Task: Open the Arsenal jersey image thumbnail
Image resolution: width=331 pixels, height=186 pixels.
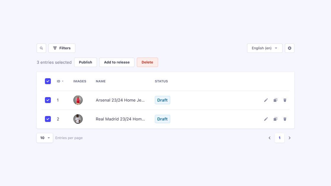Action: [78, 100]
